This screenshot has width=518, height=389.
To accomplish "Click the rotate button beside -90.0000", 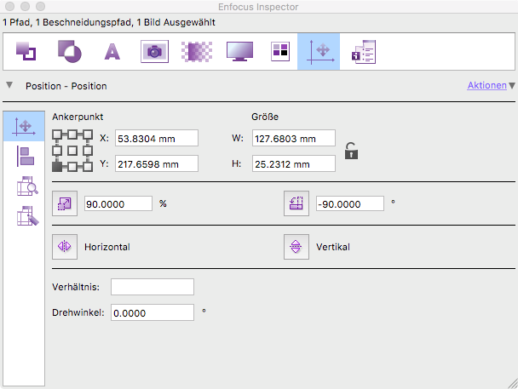I will [x=296, y=203].
